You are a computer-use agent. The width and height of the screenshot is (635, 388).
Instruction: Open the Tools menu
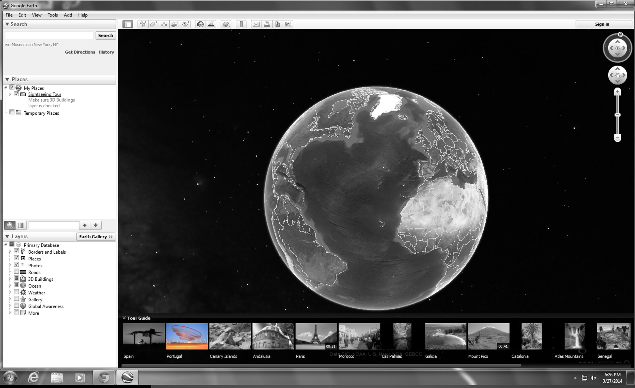pos(53,15)
